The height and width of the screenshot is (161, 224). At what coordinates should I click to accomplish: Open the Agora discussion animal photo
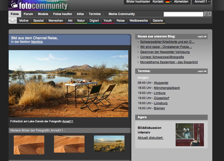pyautogui.click(x=190, y=135)
